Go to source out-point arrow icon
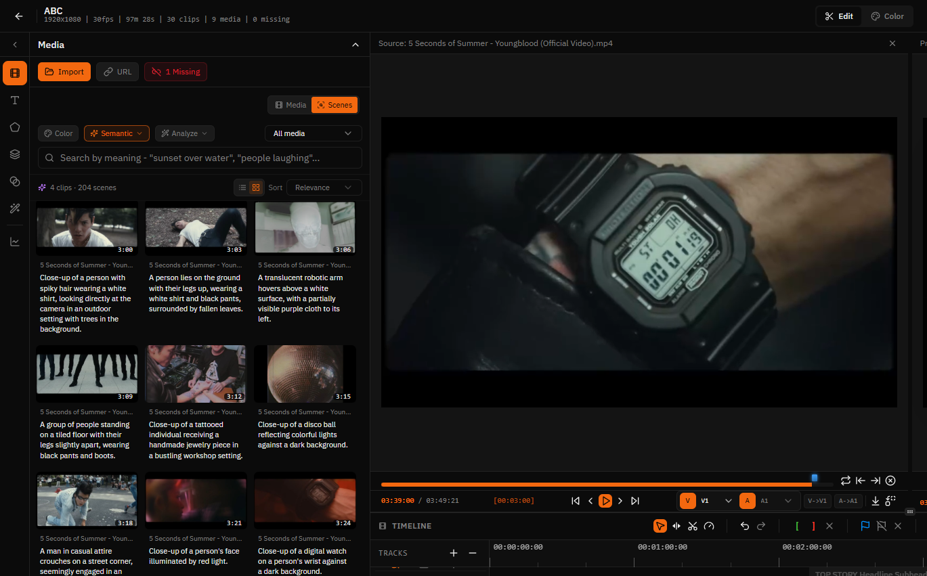Viewport: 927px width, 576px height. click(876, 481)
